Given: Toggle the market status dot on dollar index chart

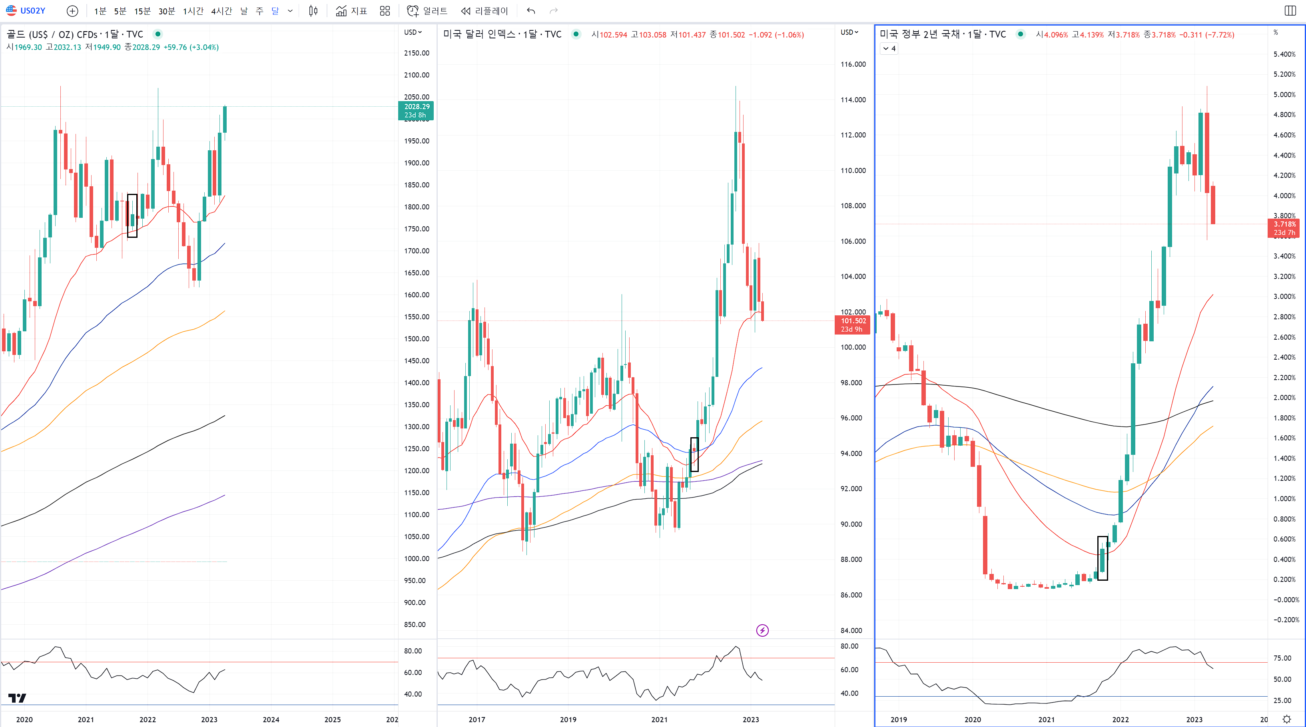Looking at the screenshot, I should click(x=576, y=34).
